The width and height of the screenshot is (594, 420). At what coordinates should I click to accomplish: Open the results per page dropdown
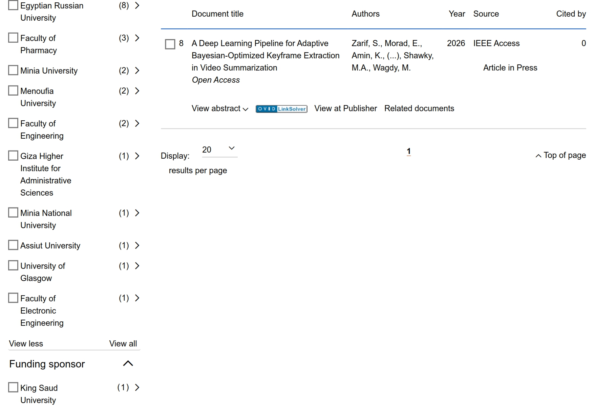coord(219,149)
